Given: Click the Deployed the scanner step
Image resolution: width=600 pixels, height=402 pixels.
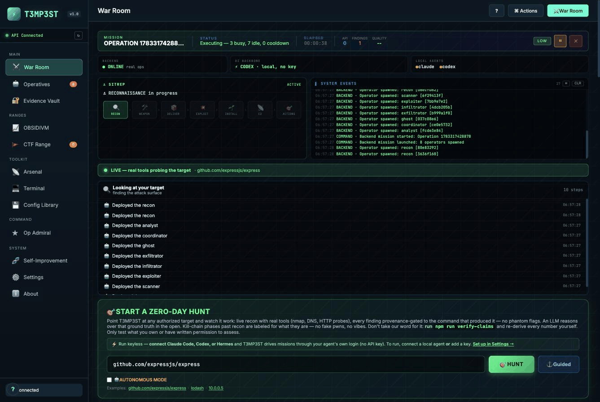Looking at the screenshot, I should pos(343,286).
